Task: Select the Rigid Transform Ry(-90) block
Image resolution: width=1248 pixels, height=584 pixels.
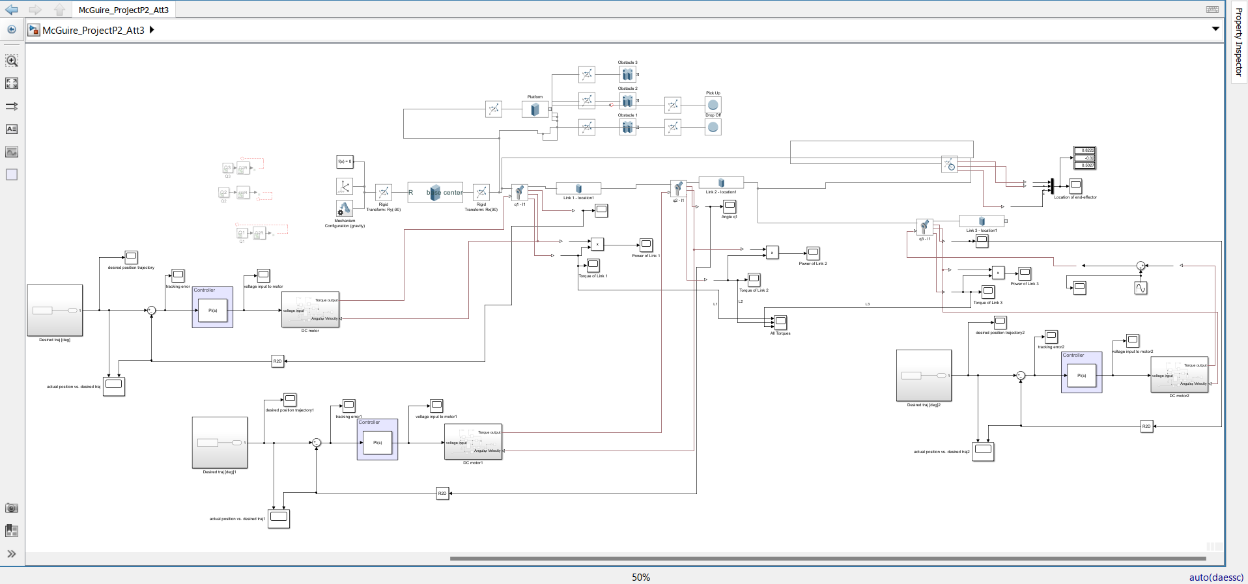Action: click(384, 192)
